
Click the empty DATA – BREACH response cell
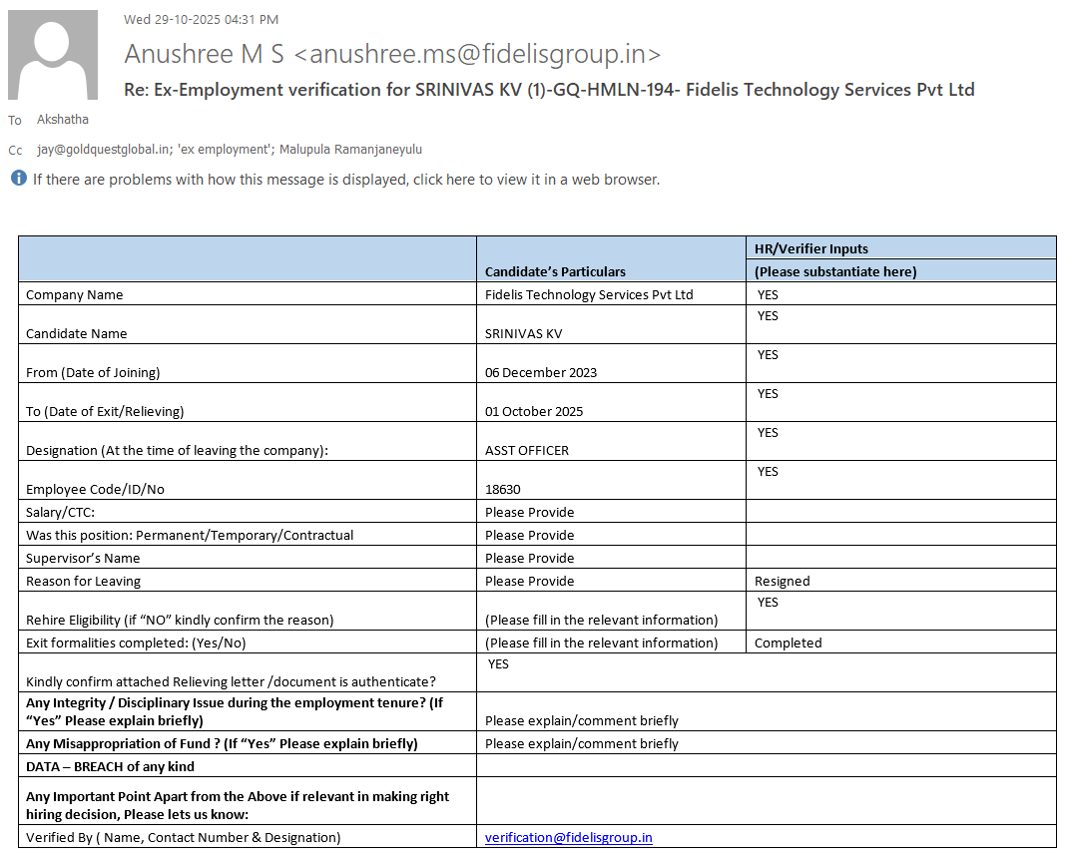click(x=766, y=766)
